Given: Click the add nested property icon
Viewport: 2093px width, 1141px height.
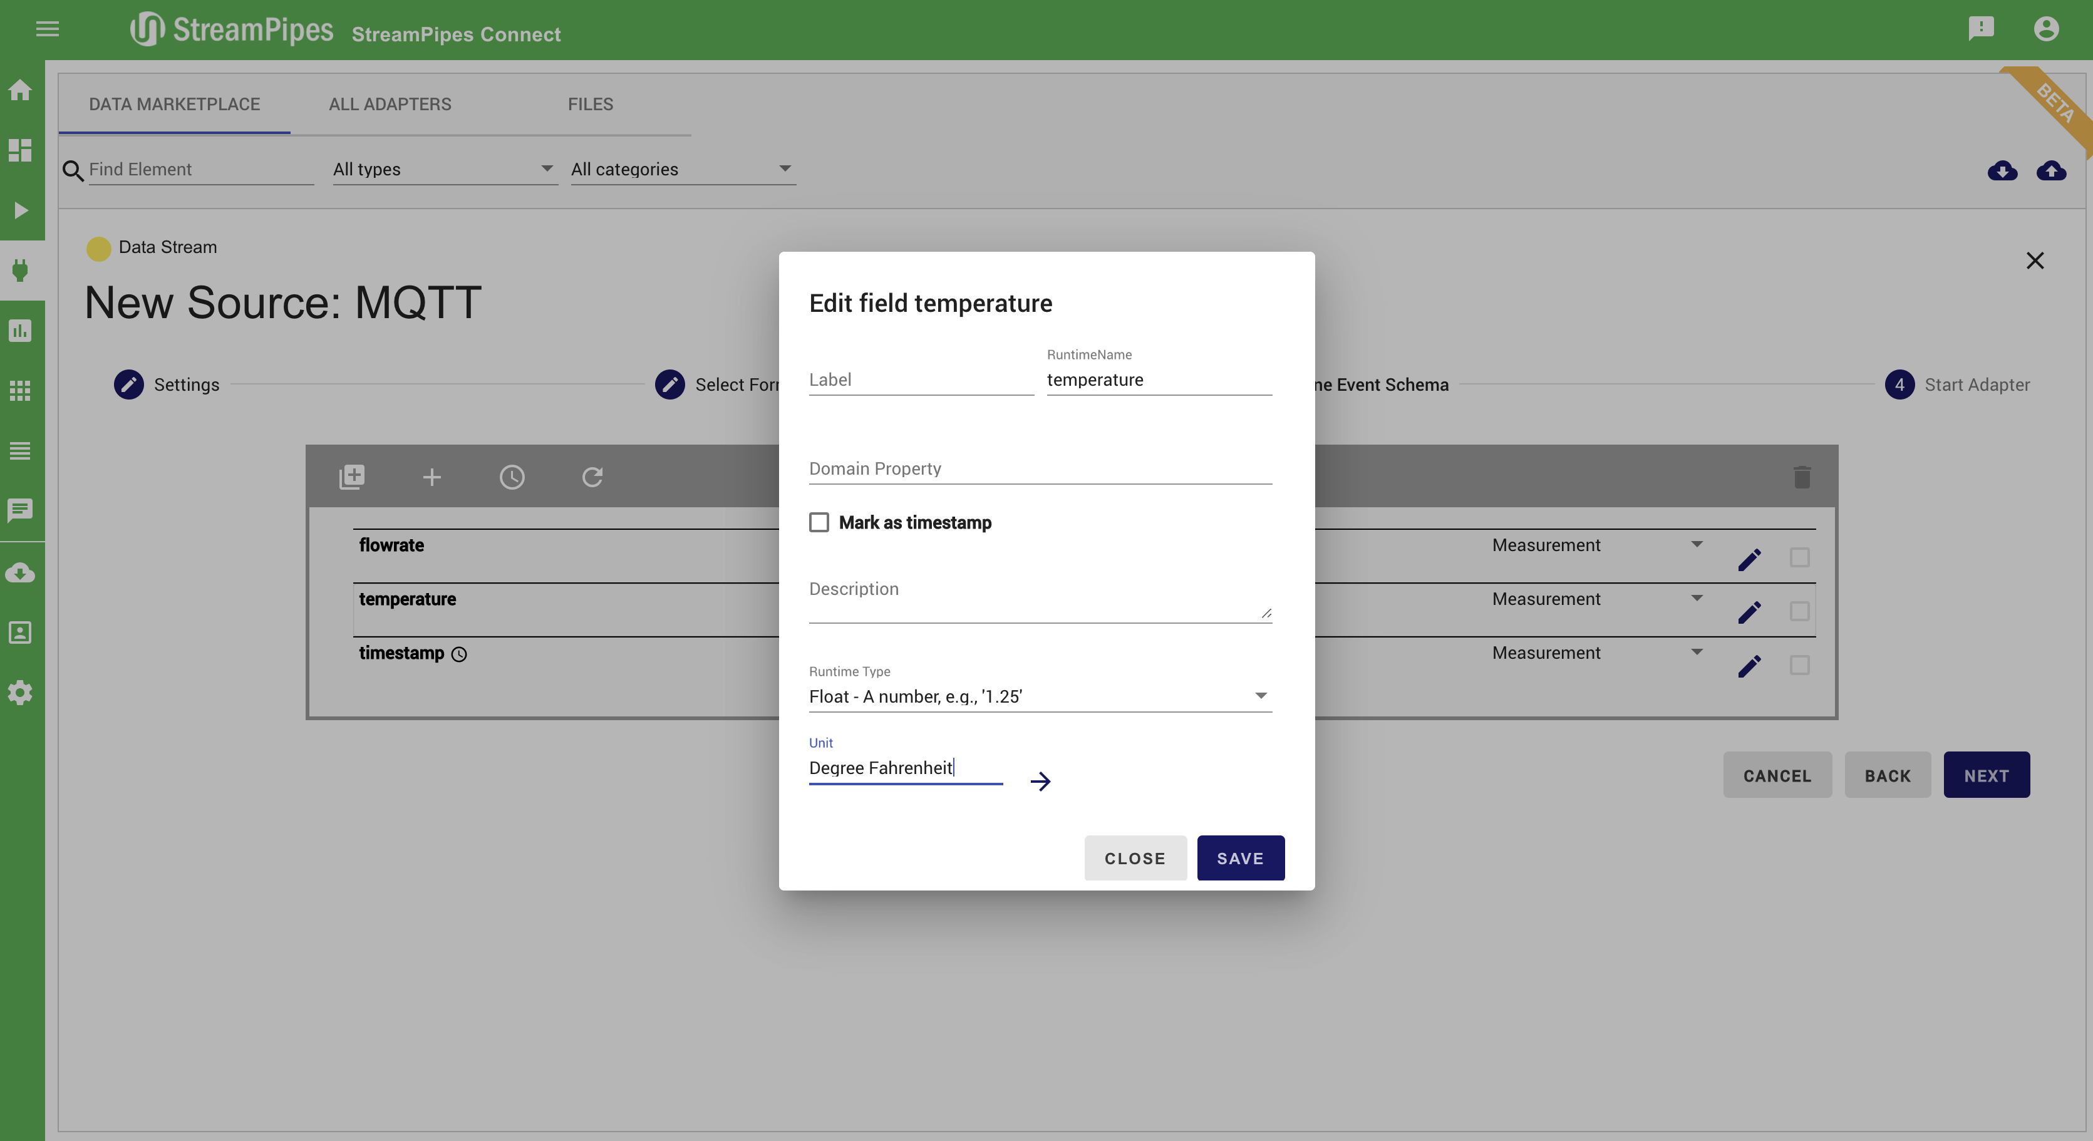Looking at the screenshot, I should coord(352,477).
